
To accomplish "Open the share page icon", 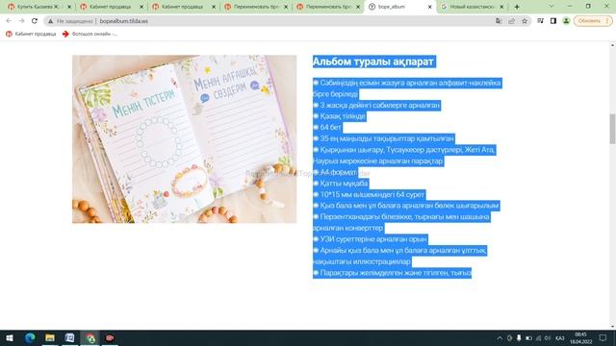I will coord(511,21).
